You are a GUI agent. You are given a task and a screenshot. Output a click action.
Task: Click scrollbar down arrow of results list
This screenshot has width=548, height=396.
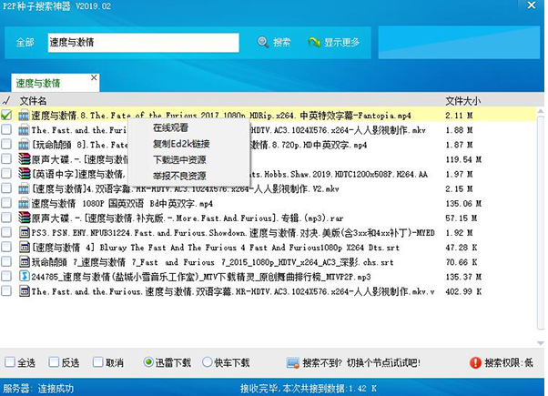(x=541, y=343)
